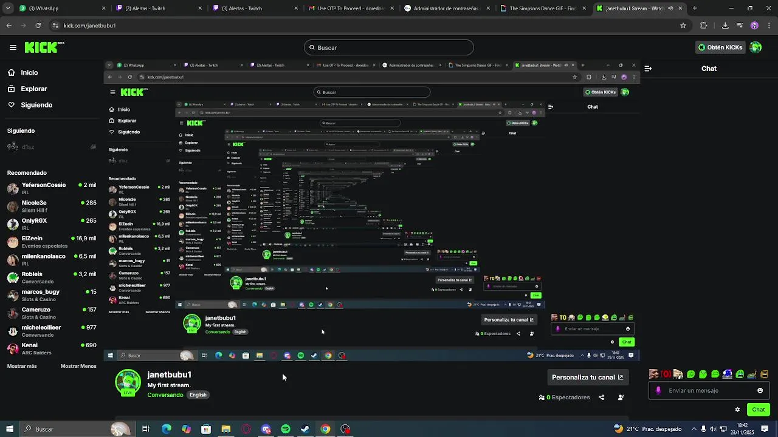778x437 pixels.
Task: Click Robleis avatar in recommended list
Action: 13,277
